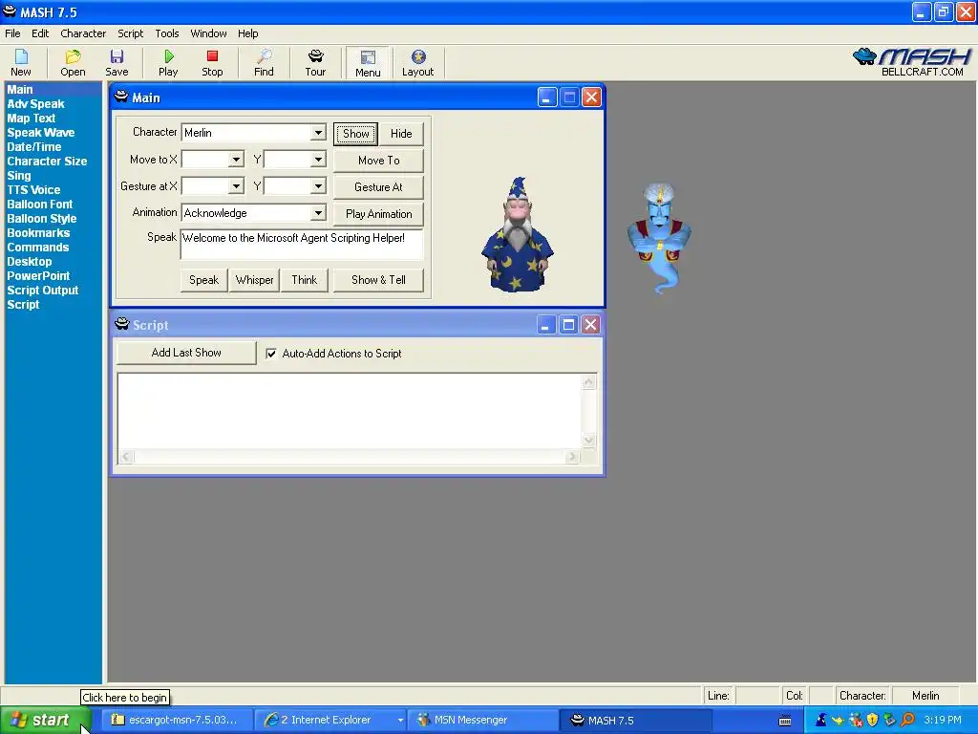Image resolution: width=978 pixels, height=734 pixels.
Task: Click the wizard tray icon
Action: pyautogui.click(x=820, y=720)
